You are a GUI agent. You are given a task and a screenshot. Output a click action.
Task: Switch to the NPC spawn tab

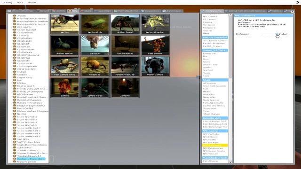[73, 11]
